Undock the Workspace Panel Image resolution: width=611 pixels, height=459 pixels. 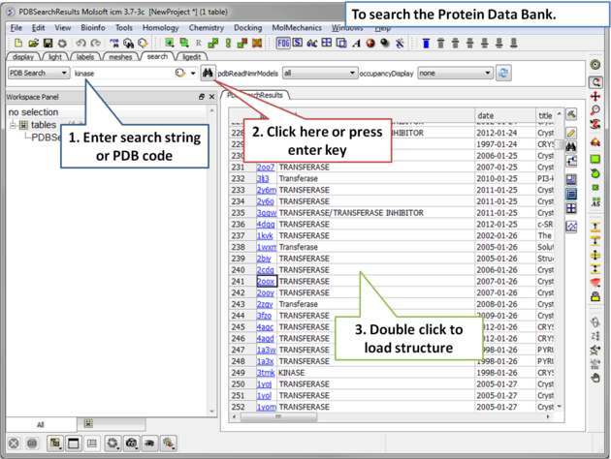pos(202,97)
